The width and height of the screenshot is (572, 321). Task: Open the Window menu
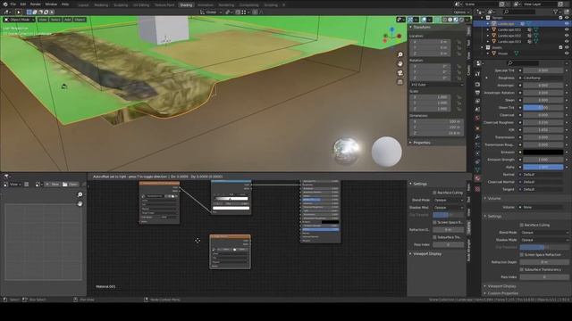[51, 4]
